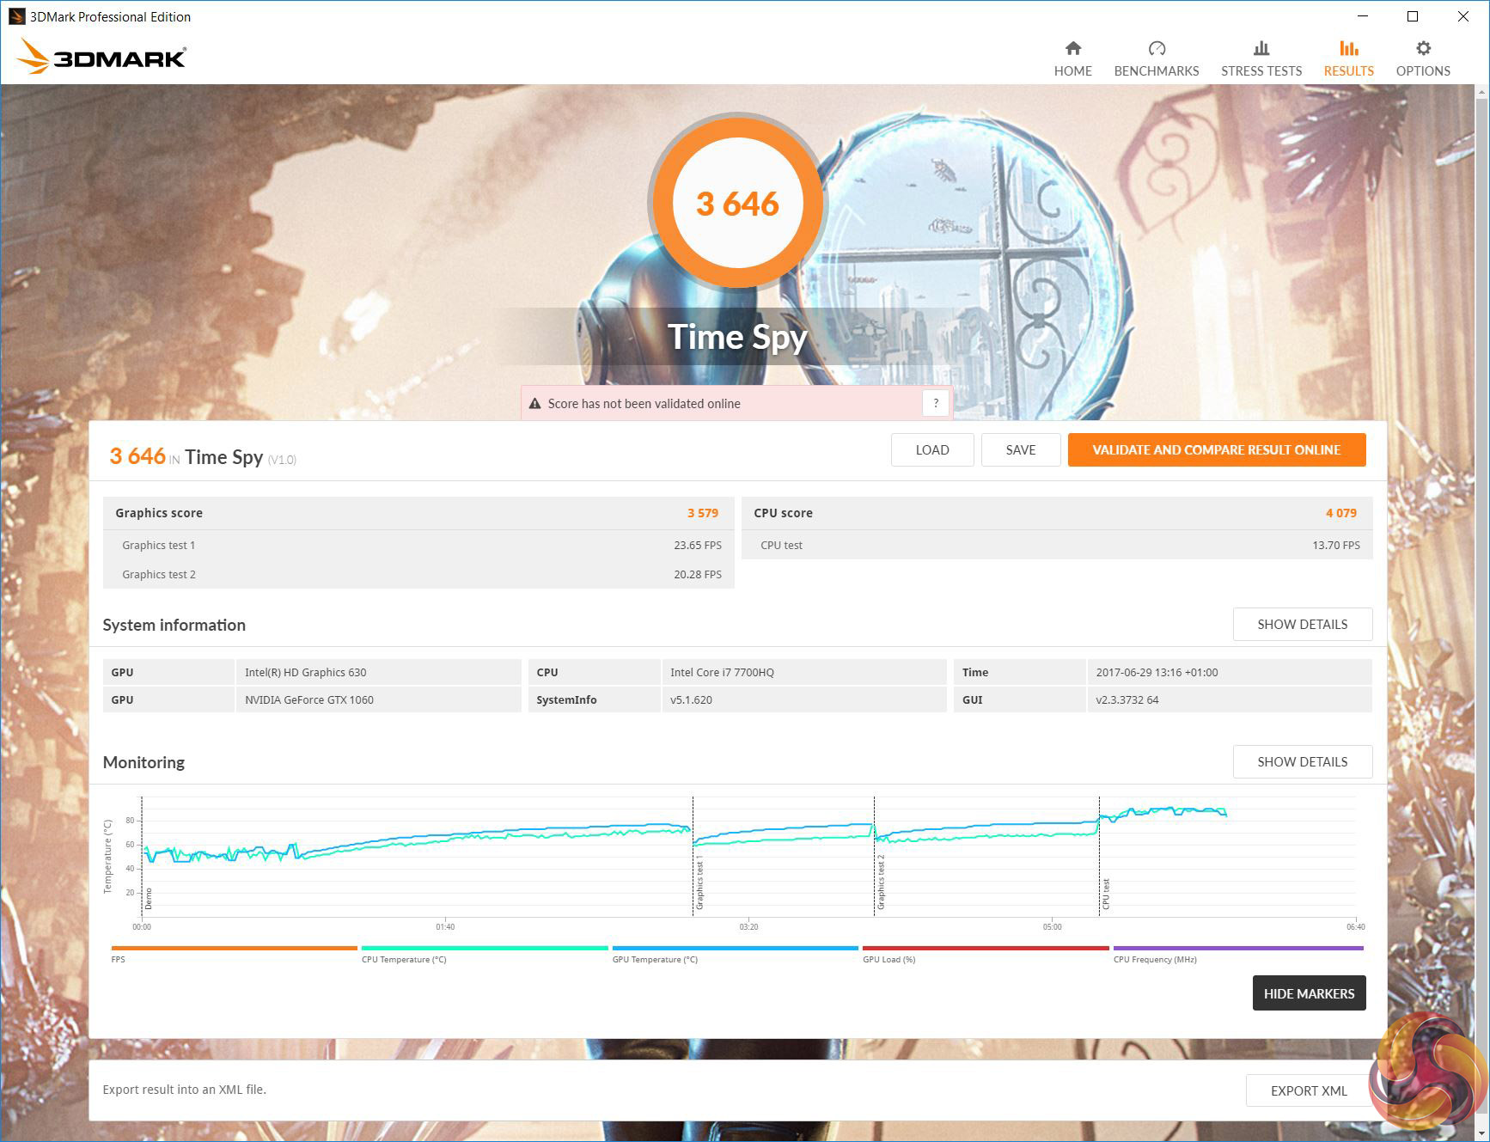
Task: Click the orange 3 646 score circle
Action: coord(737,204)
